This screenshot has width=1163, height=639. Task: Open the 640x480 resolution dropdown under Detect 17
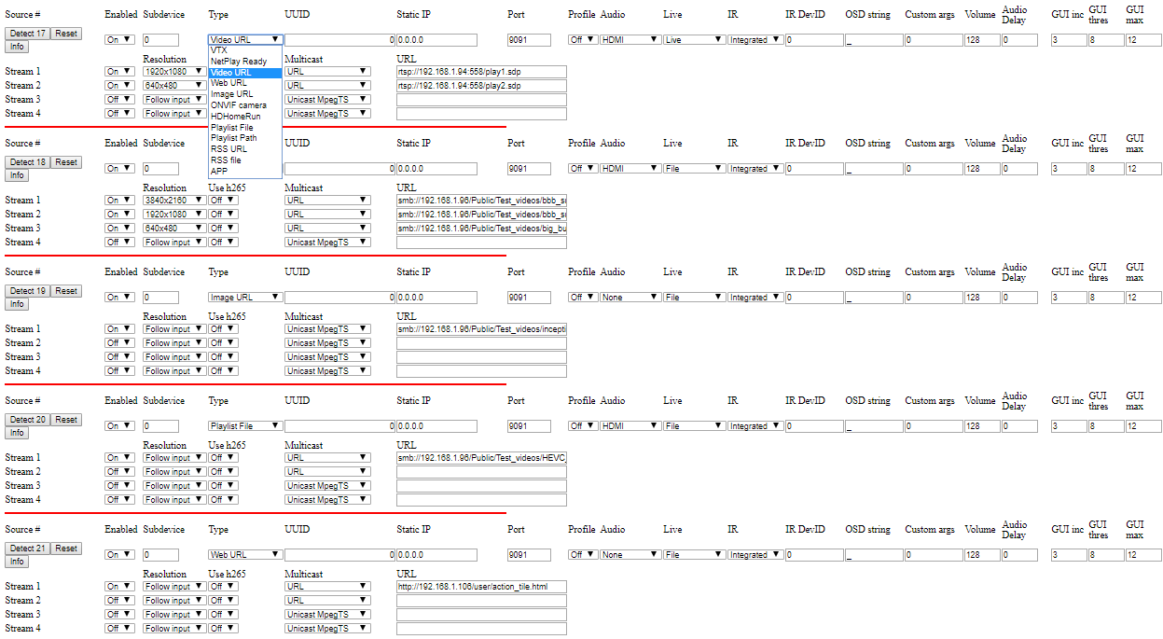coord(173,86)
